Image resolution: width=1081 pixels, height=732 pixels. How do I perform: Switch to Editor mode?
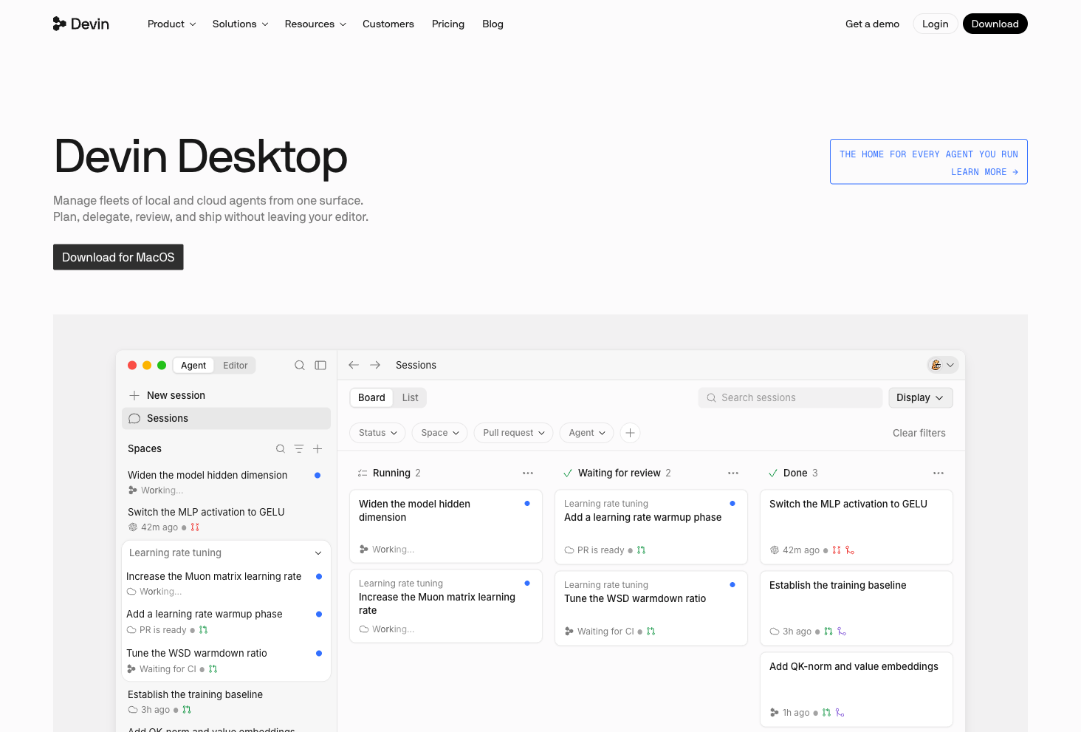(236, 365)
